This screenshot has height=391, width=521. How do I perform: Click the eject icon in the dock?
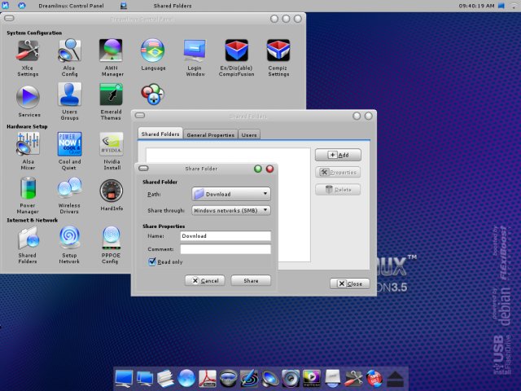coord(395,379)
